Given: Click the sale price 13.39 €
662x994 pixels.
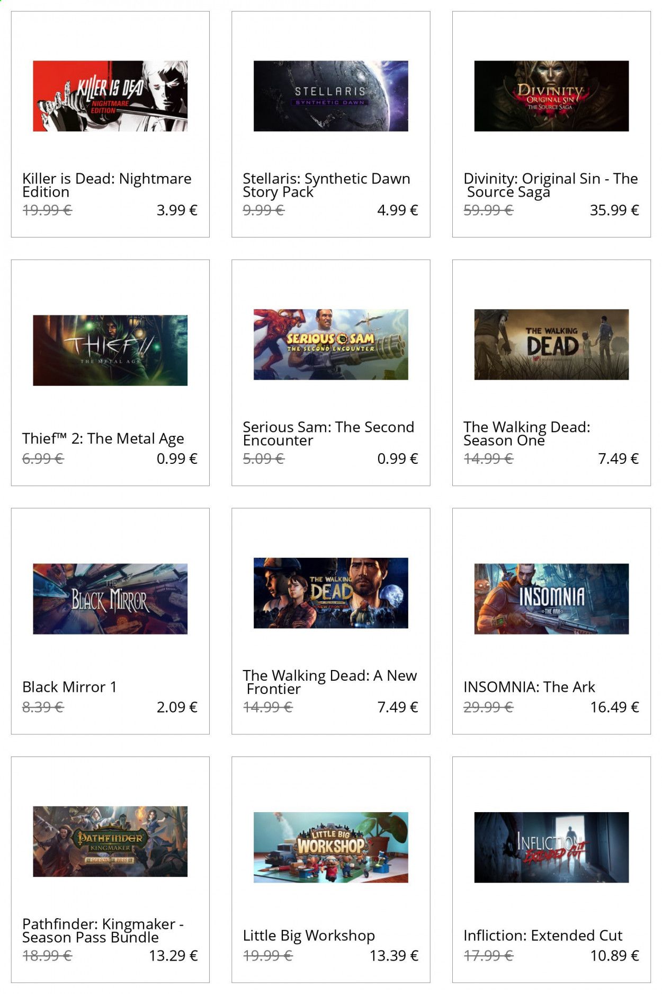Looking at the screenshot, I should (394, 956).
